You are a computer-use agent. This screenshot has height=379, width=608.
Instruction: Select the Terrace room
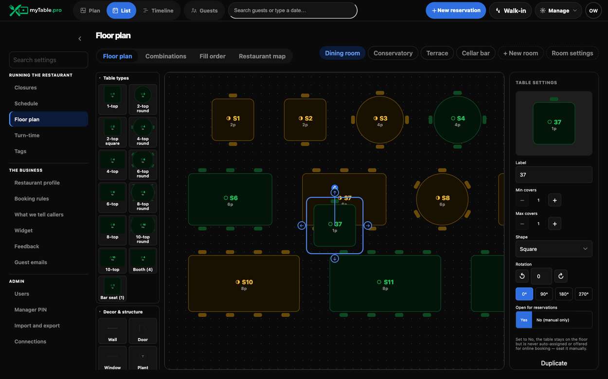point(437,53)
